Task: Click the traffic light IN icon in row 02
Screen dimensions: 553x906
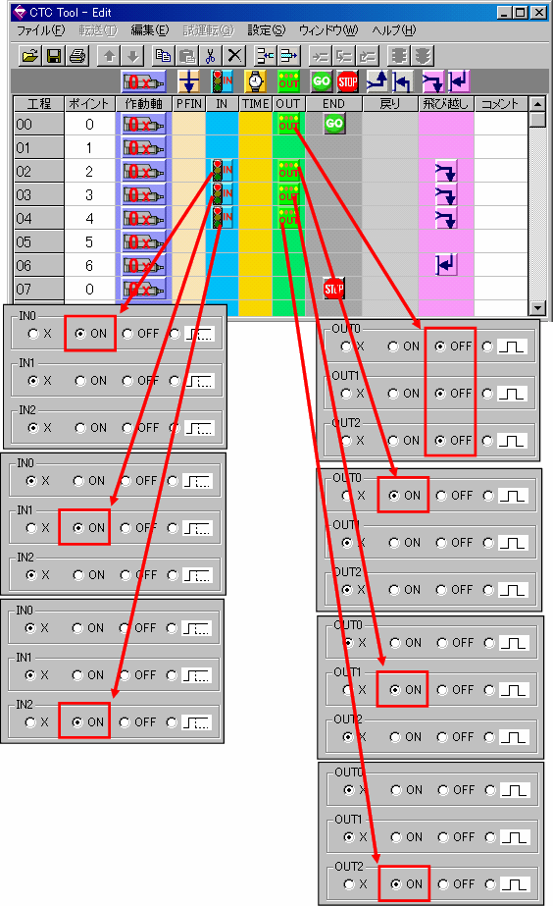Action: [223, 171]
